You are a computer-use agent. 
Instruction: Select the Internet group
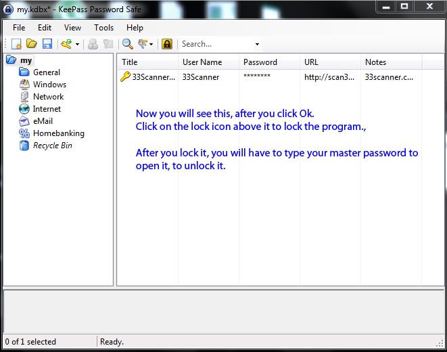pos(47,109)
